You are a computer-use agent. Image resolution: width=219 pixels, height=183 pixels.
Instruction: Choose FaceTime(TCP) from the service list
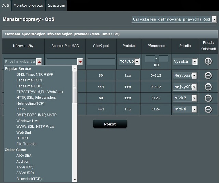coord(29,80)
